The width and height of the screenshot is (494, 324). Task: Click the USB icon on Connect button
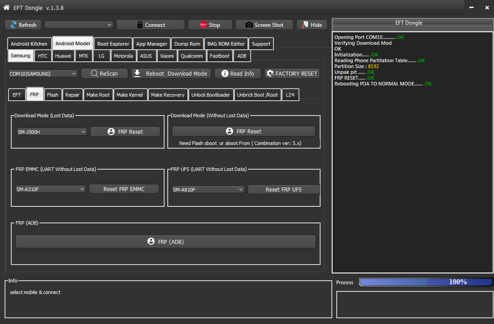[140, 25]
